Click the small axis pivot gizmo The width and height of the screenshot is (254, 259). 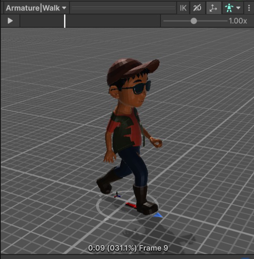pyautogui.click(x=117, y=195)
